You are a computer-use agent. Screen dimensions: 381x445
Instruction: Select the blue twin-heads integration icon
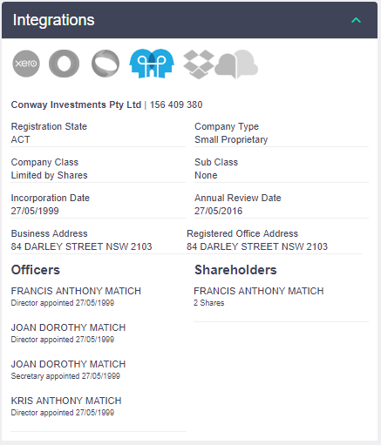[x=152, y=64]
